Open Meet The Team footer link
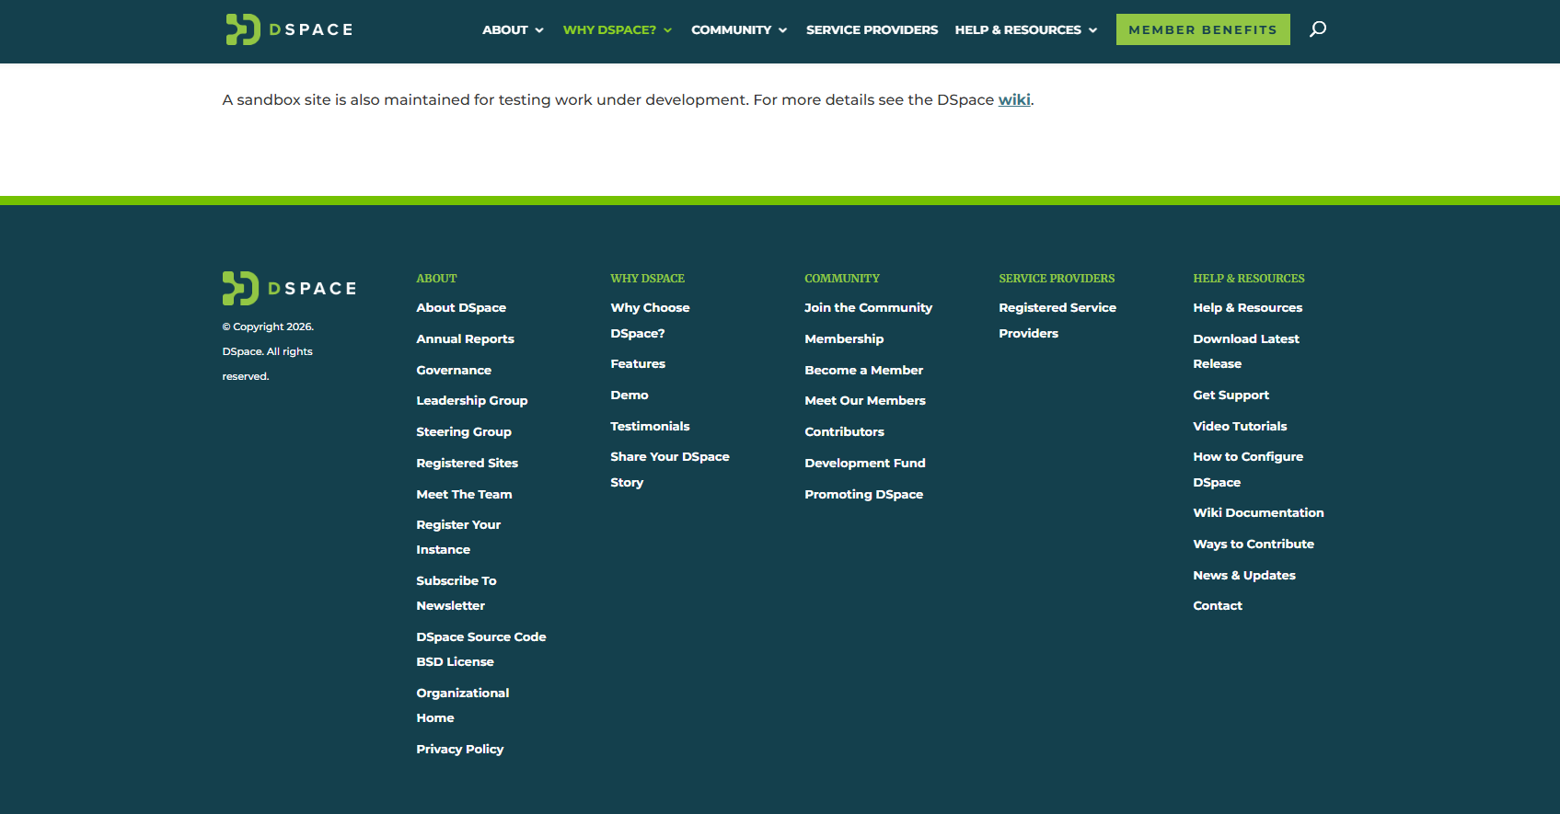The height and width of the screenshot is (814, 1560). (x=464, y=494)
